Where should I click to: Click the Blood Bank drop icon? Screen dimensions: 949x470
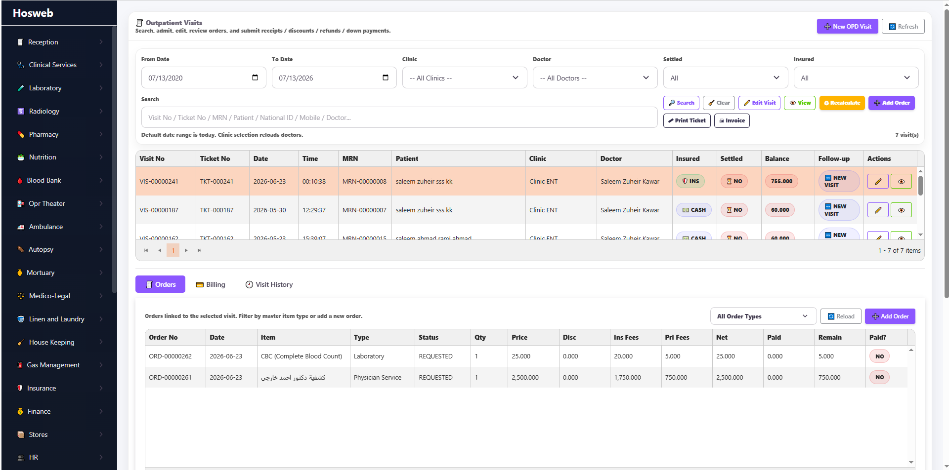pos(20,180)
